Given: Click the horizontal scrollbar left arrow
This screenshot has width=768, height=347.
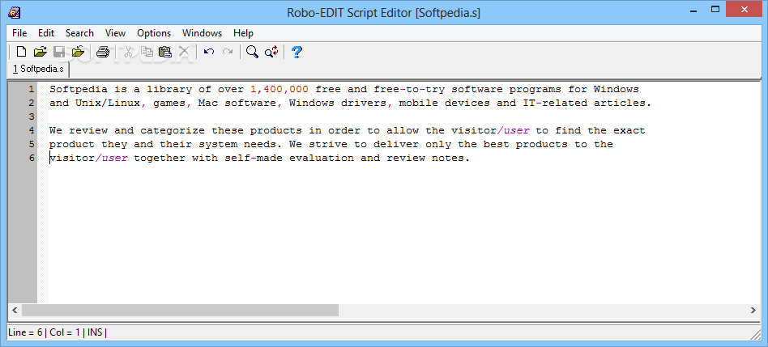Looking at the screenshot, I should pyautogui.click(x=15, y=310).
